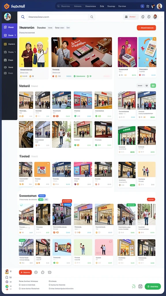Click the orange hexagon logo in header
Image resolution: width=166 pixels, height=296 pixels.
7,6
